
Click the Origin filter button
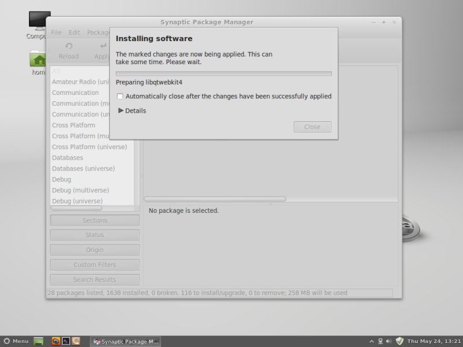click(x=95, y=250)
